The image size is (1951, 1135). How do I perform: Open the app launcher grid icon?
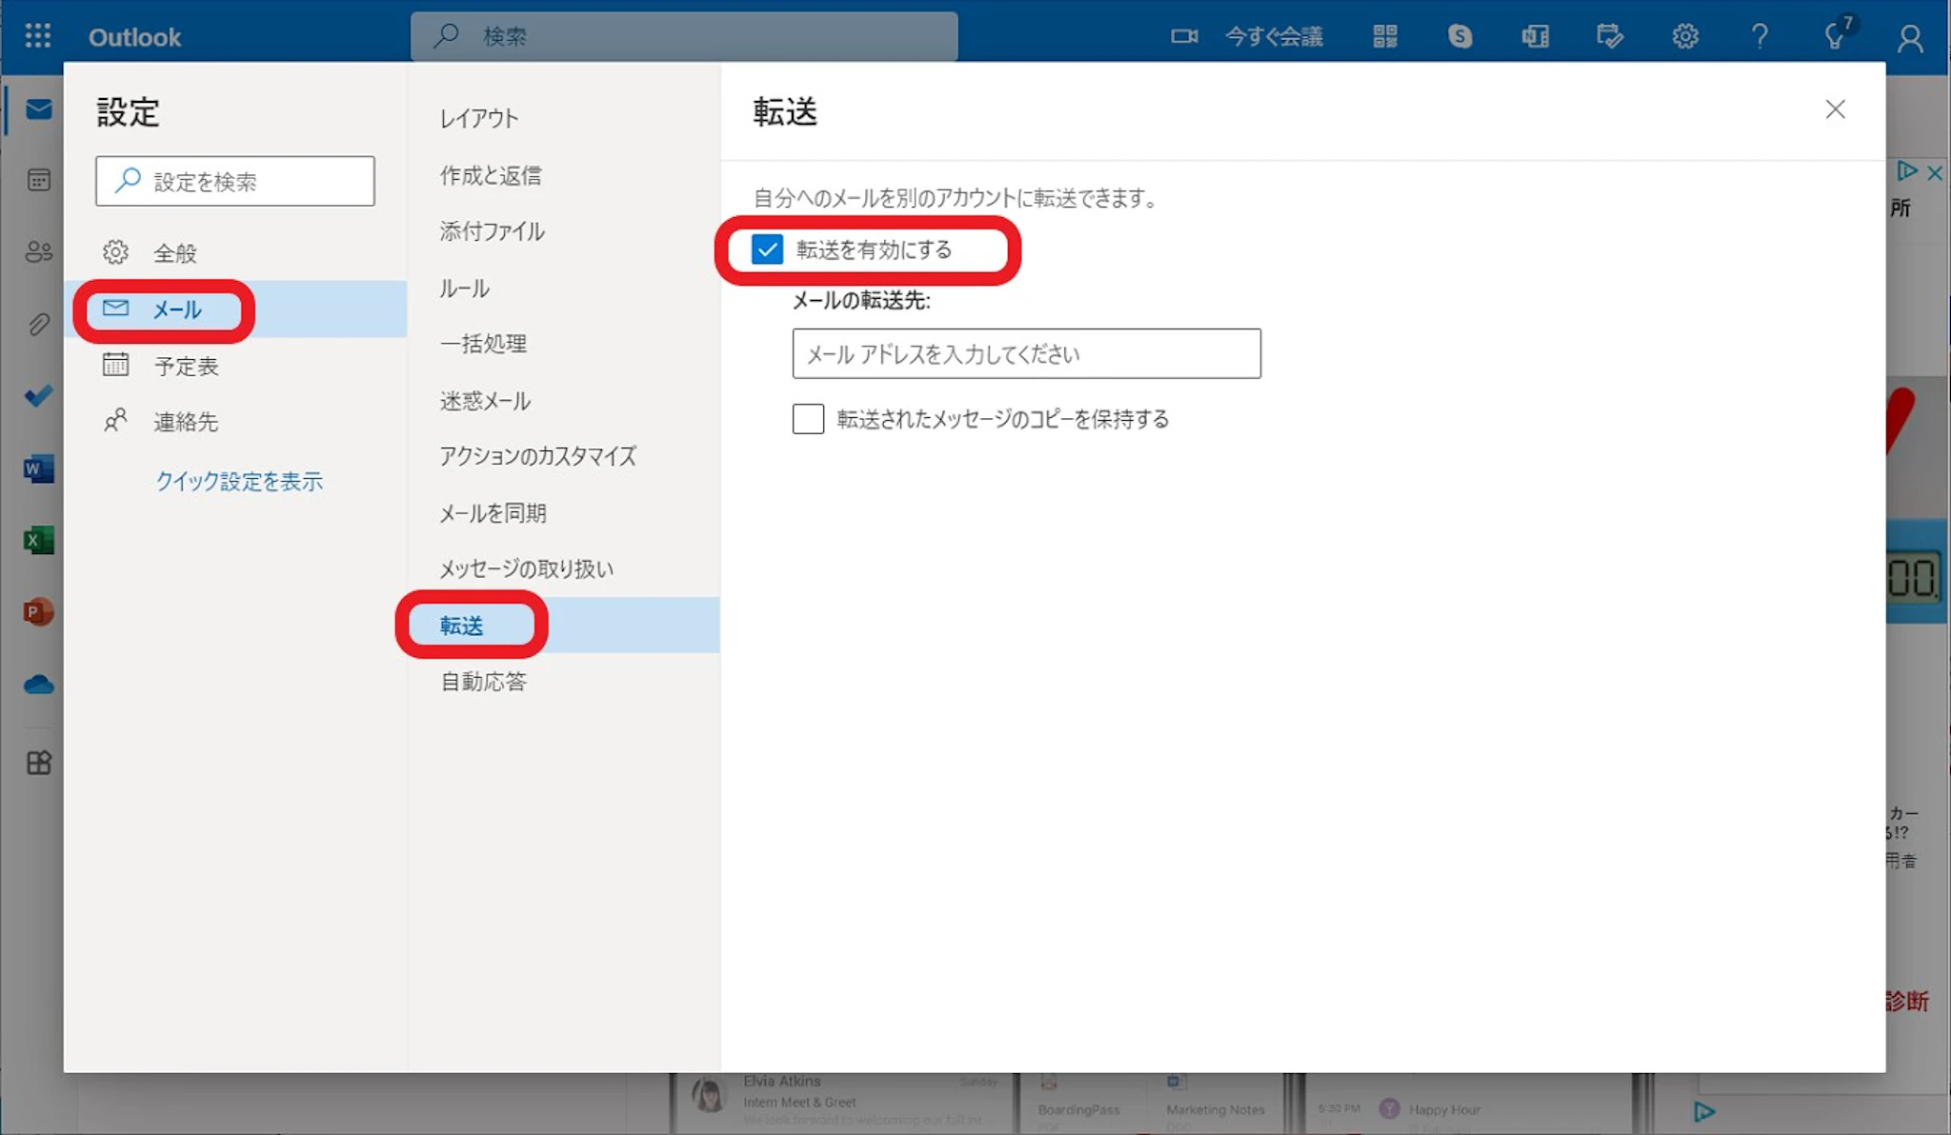37,36
